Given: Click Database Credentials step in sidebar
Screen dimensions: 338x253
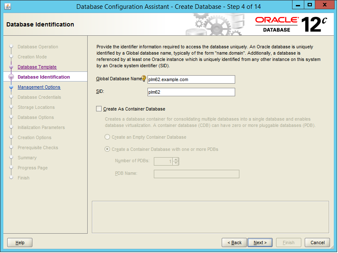Looking at the screenshot, I should pos(39,97).
